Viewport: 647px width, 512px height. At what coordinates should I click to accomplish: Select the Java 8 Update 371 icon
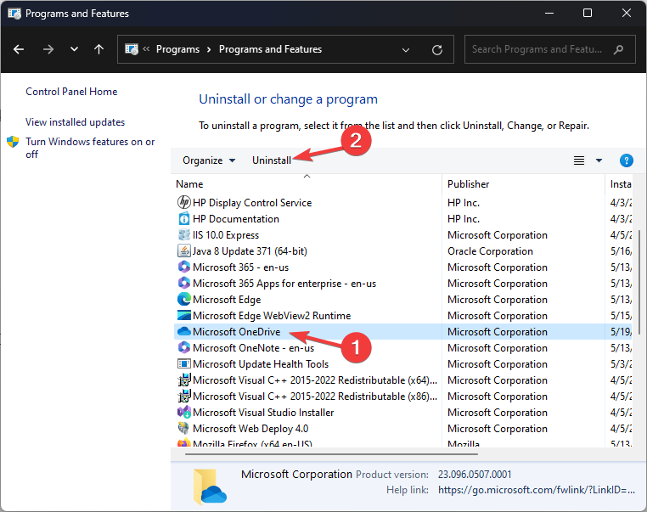point(183,250)
